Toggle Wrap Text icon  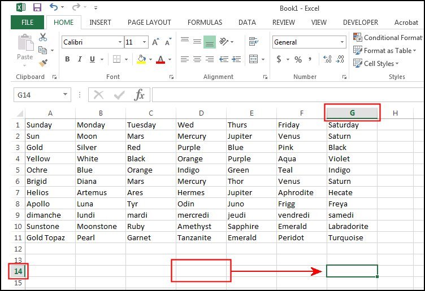coord(254,42)
